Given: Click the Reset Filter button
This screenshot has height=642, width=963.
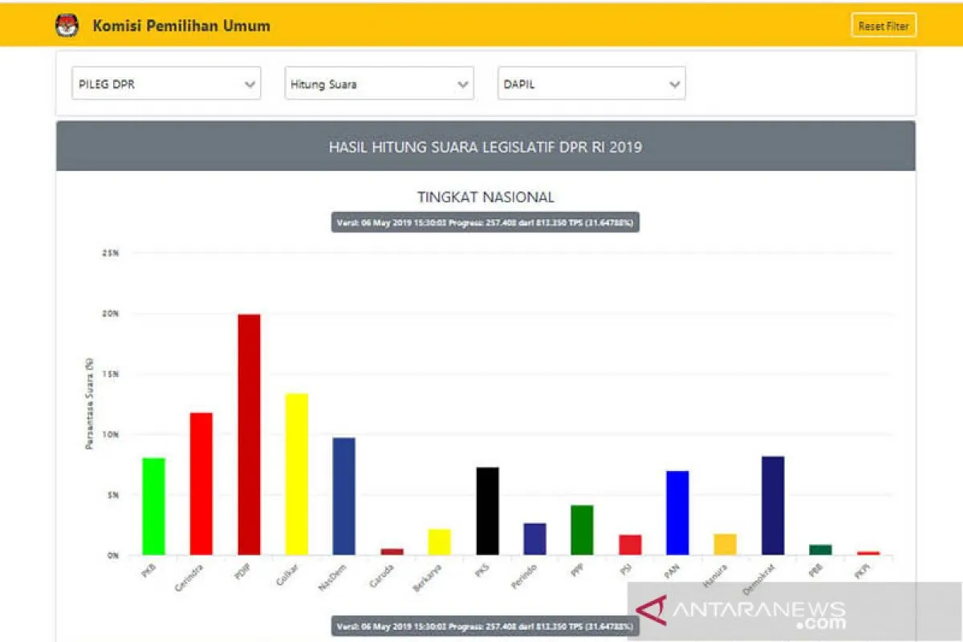Looking at the screenshot, I should pyautogui.click(x=883, y=26).
